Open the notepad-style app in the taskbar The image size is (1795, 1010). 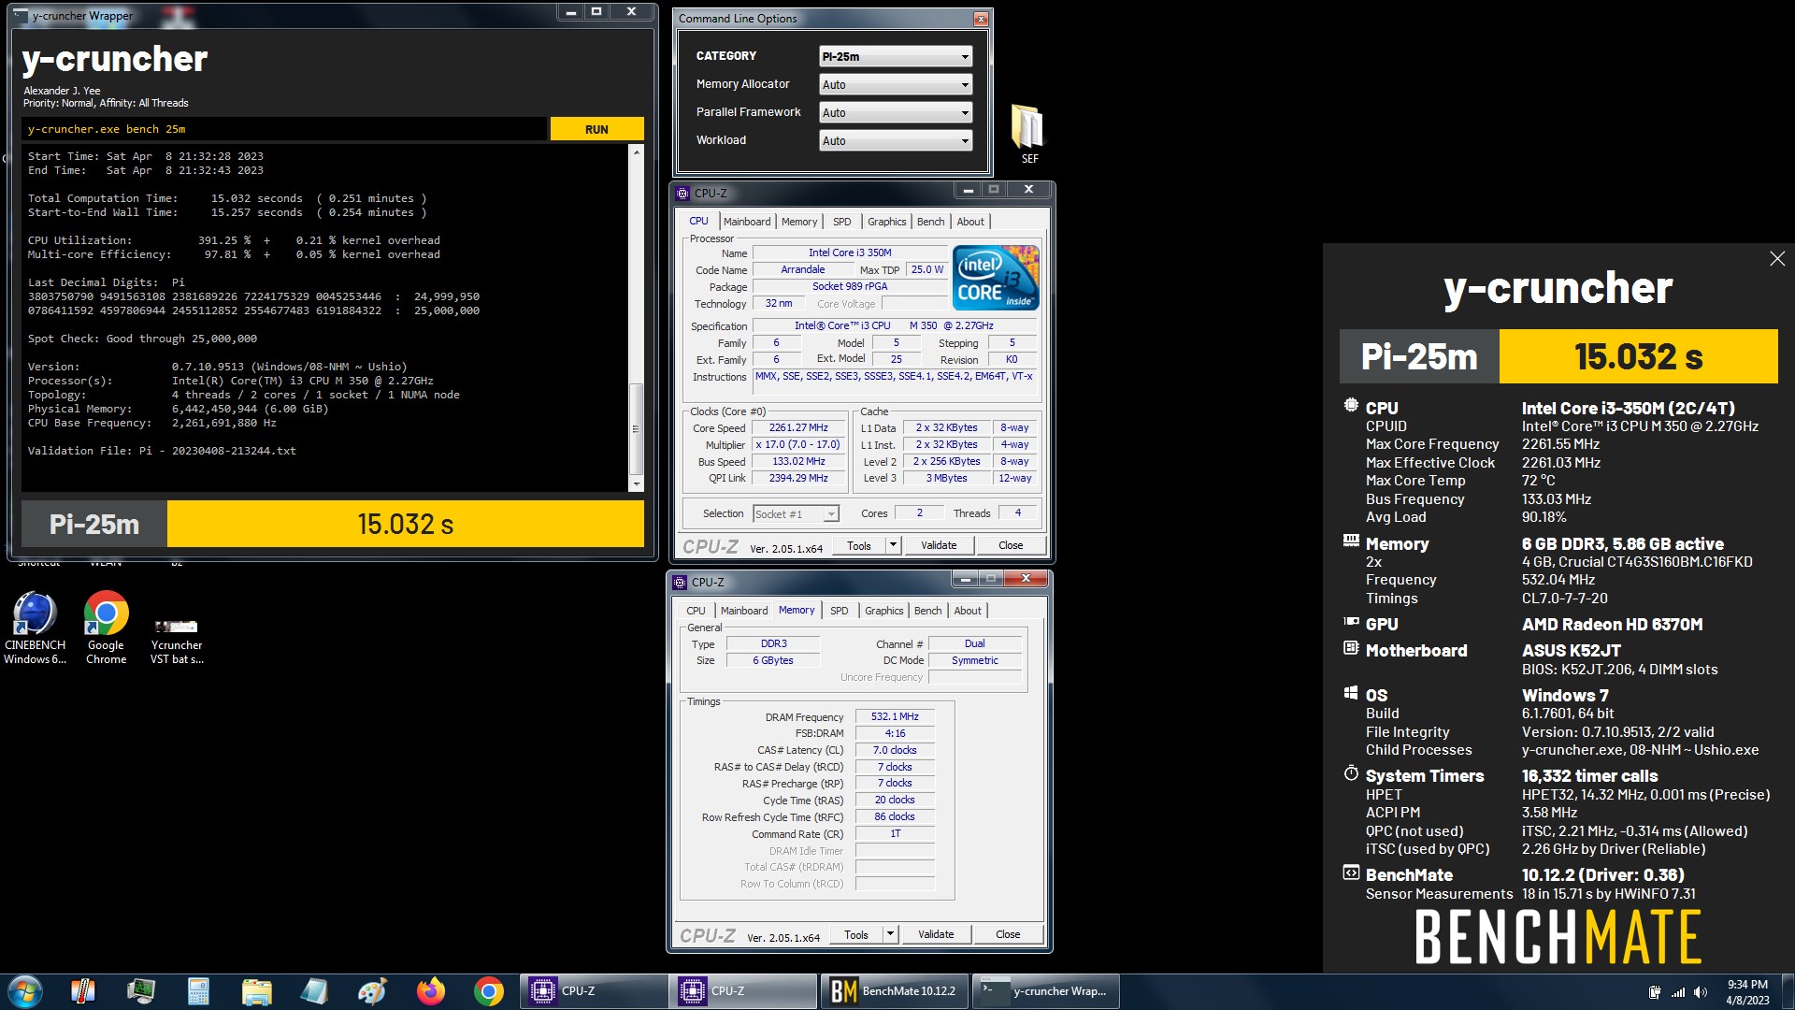[314, 991]
